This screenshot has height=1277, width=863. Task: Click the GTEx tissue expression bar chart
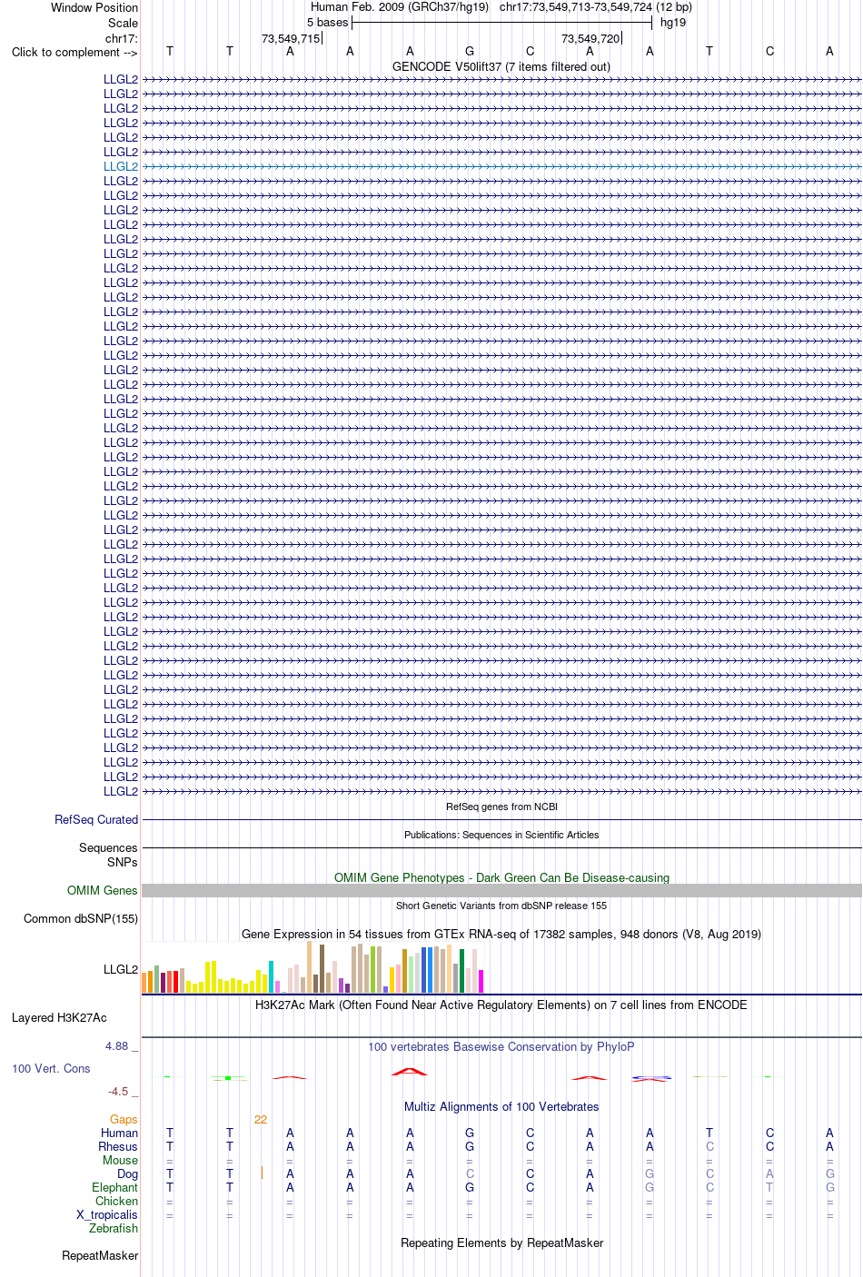312,967
